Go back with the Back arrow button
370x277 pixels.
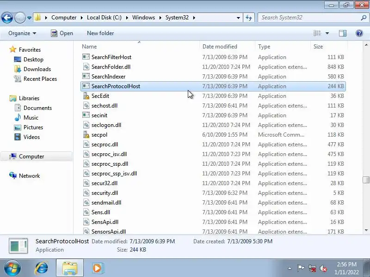pyautogui.click(x=7, y=18)
